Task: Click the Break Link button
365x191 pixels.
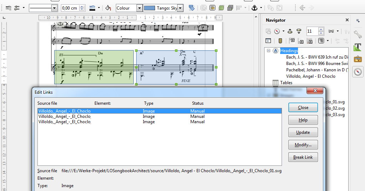Action: coord(303,157)
